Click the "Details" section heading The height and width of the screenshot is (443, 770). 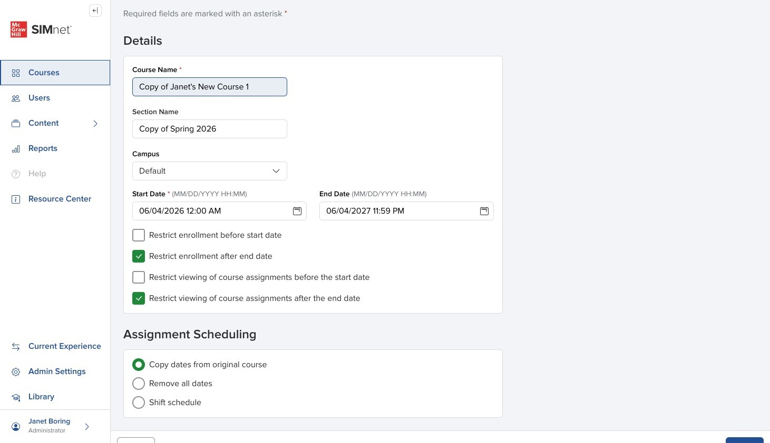coord(143,41)
